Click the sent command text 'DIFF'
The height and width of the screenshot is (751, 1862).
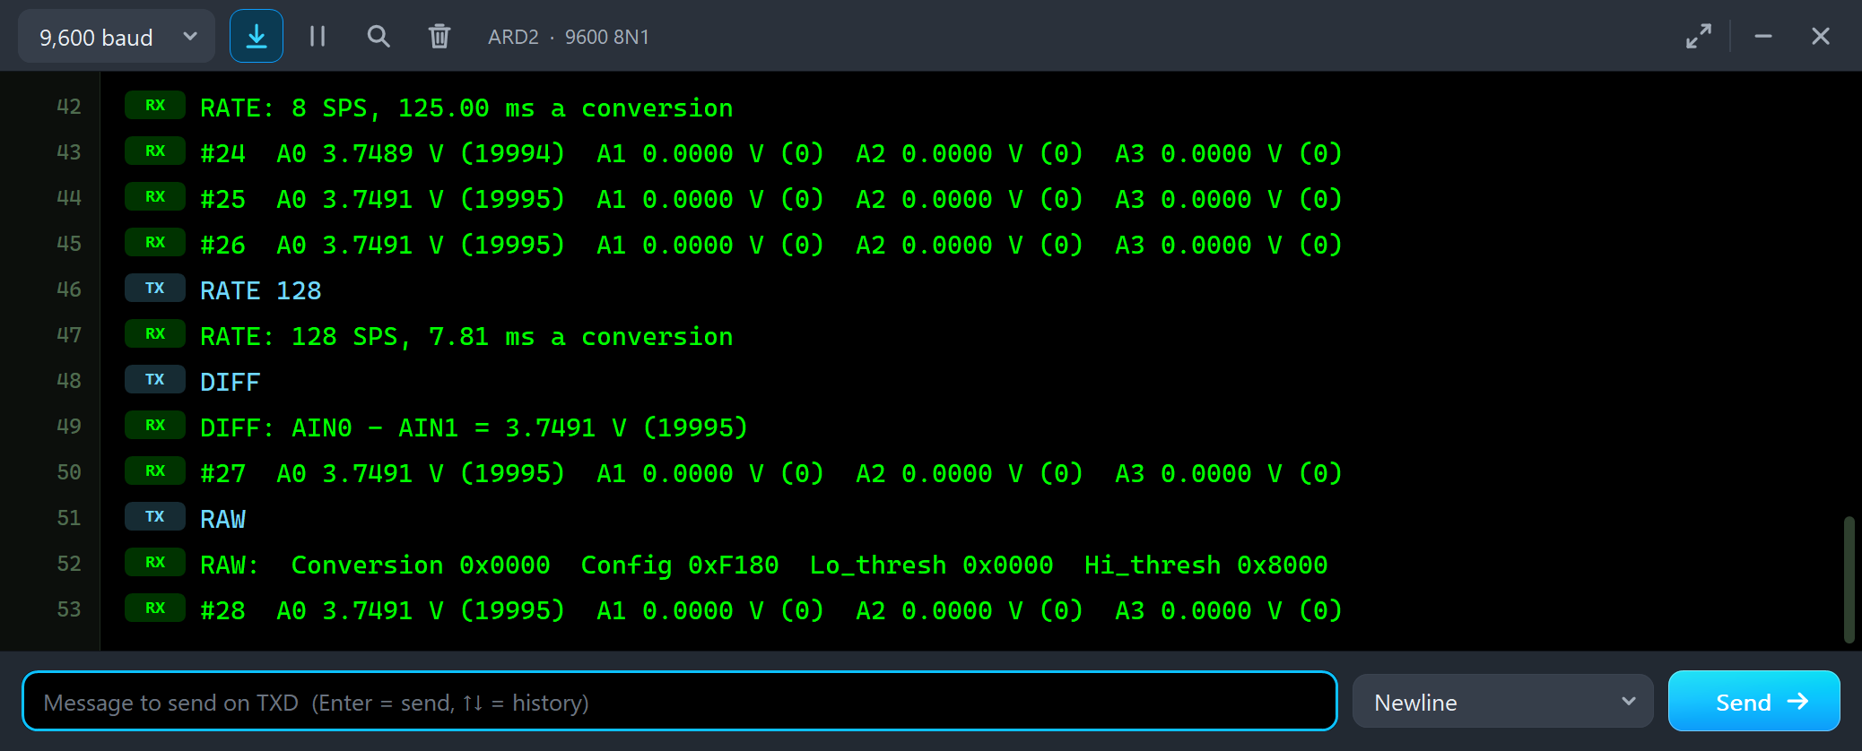pos(231,383)
